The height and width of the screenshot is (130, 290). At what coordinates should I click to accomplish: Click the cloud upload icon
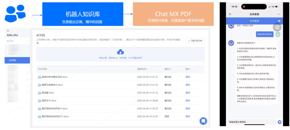[120, 52]
